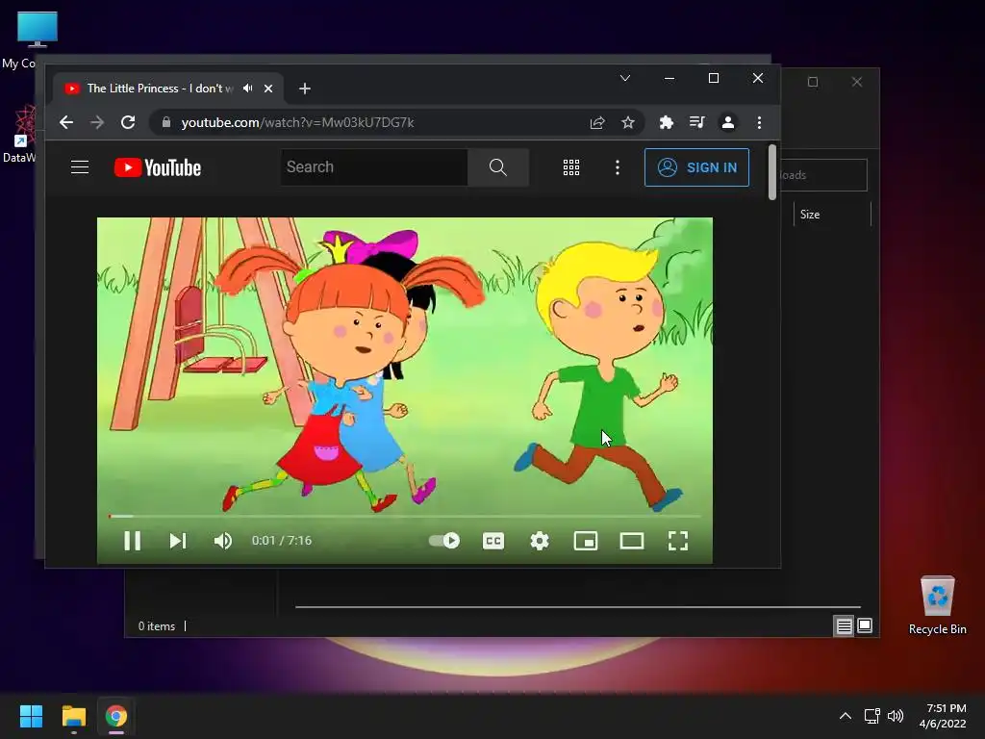Open the YouTube apps grid
Screen dimensions: 985x739
571,167
